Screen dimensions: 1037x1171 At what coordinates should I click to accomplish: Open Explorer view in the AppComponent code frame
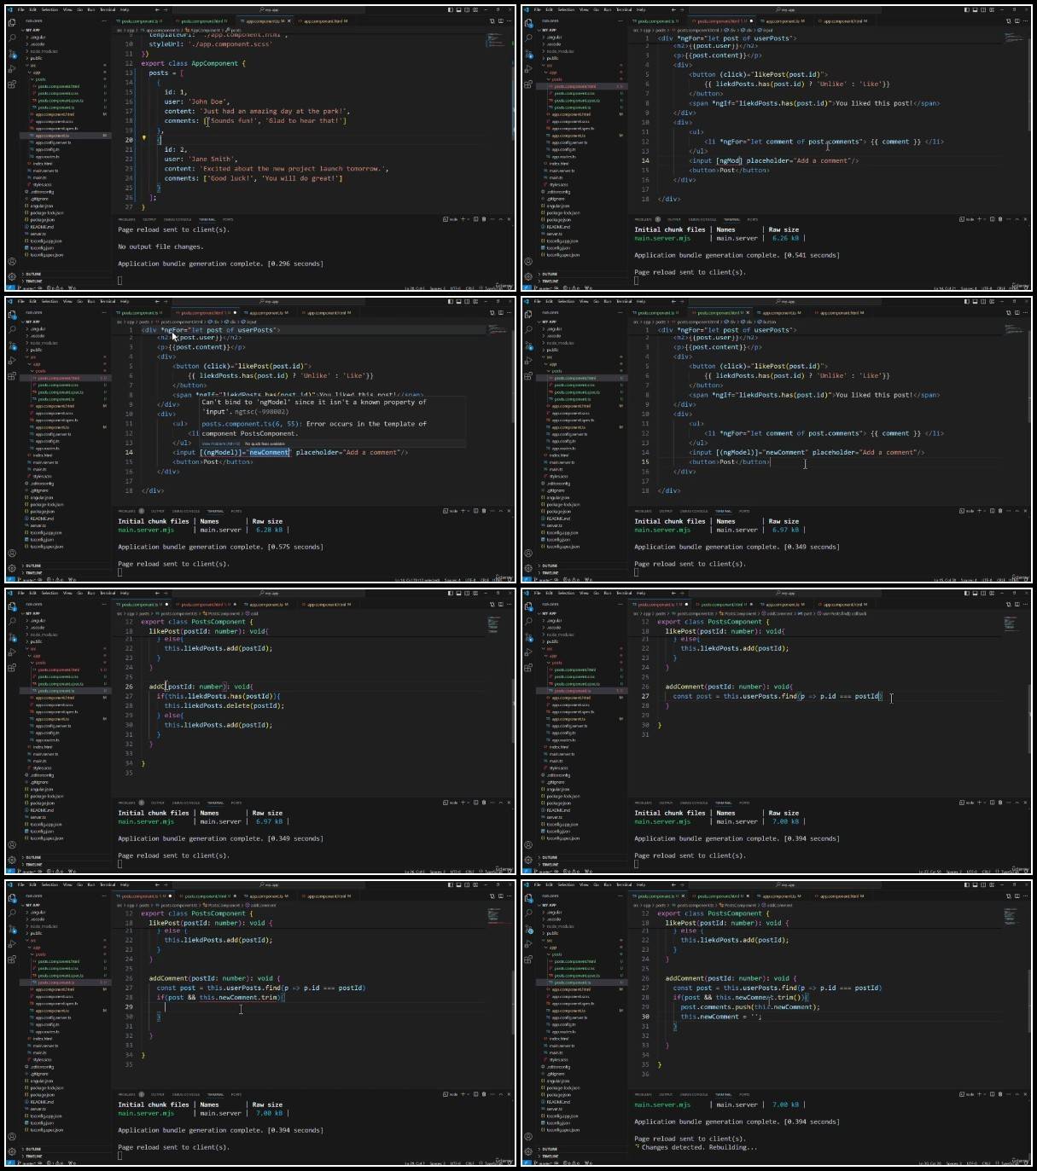coord(12,23)
